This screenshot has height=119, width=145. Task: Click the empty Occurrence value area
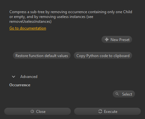pyautogui.click(x=61, y=94)
